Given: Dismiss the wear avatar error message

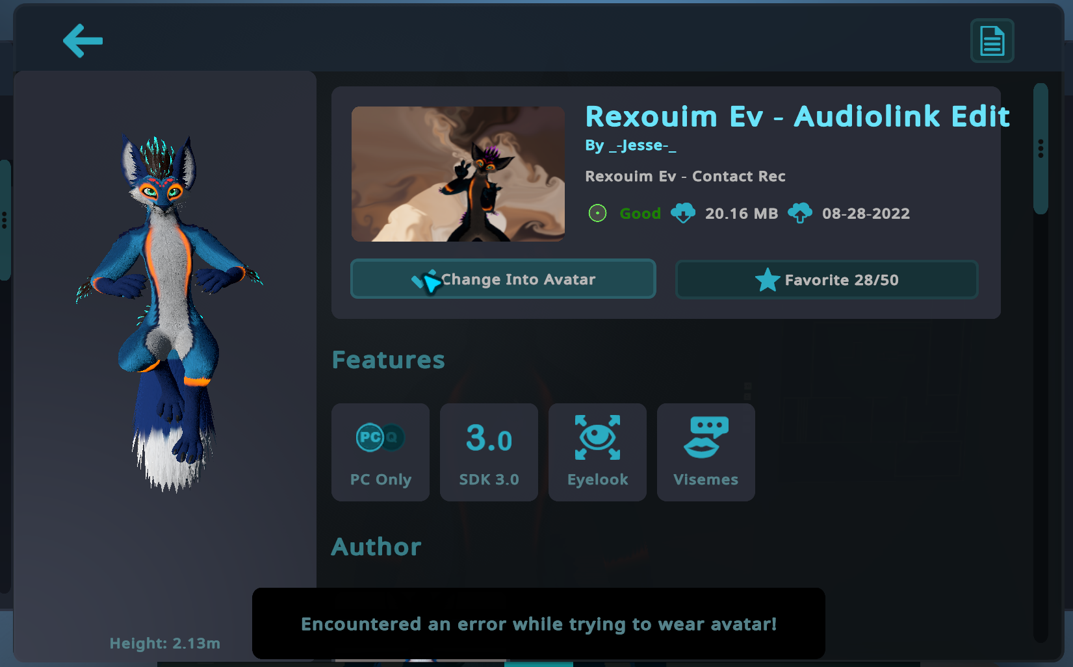Looking at the screenshot, I should coord(539,623).
